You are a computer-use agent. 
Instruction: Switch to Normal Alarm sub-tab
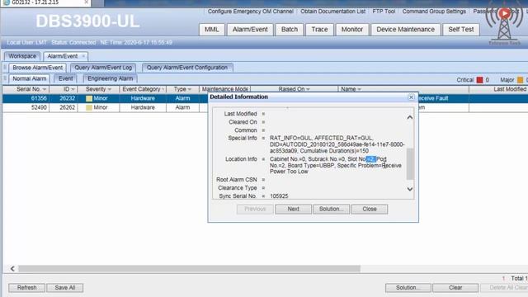(x=30, y=79)
